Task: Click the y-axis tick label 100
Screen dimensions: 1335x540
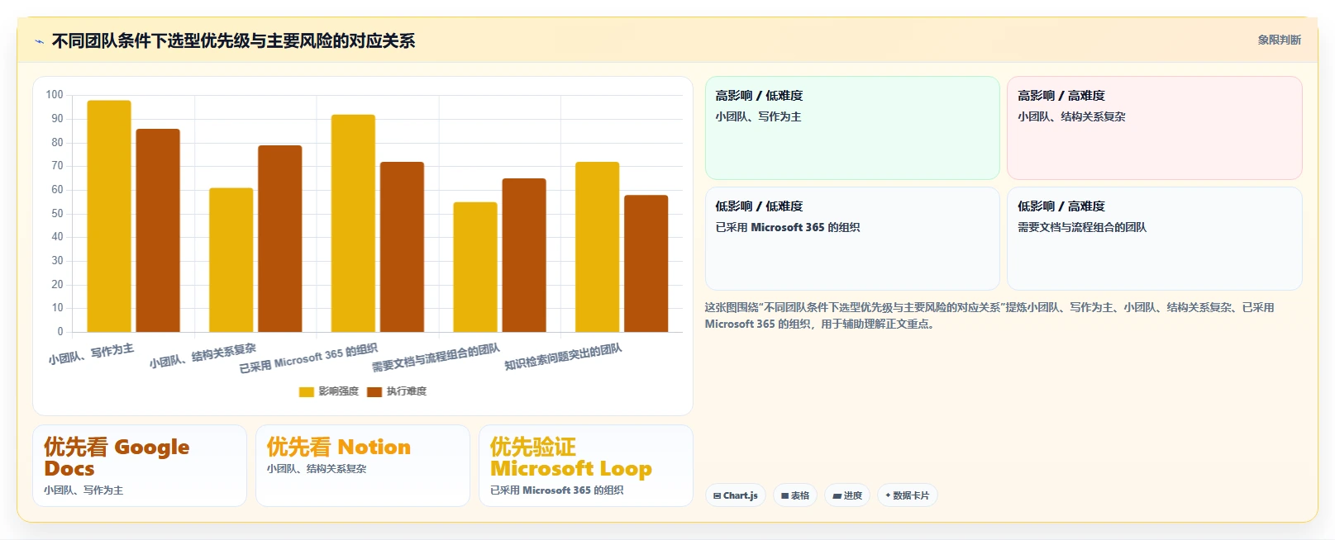Action: [x=55, y=95]
